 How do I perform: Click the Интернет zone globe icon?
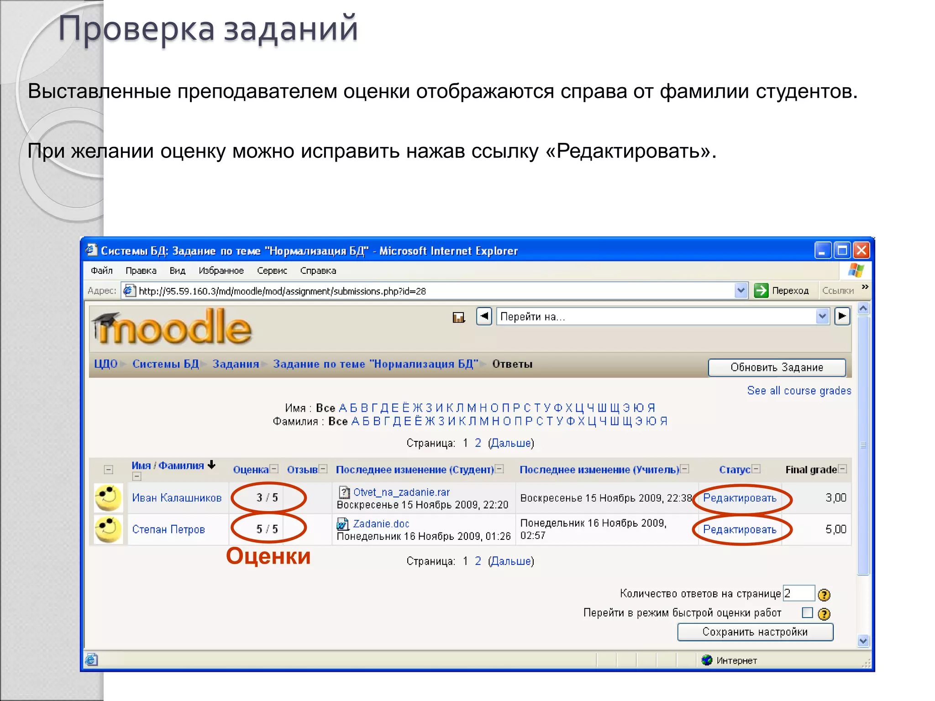click(707, 660)
